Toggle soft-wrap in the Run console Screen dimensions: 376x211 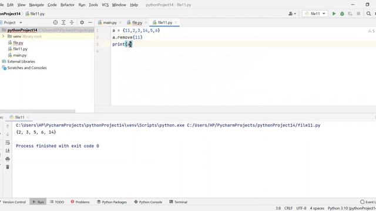point(8,142)
